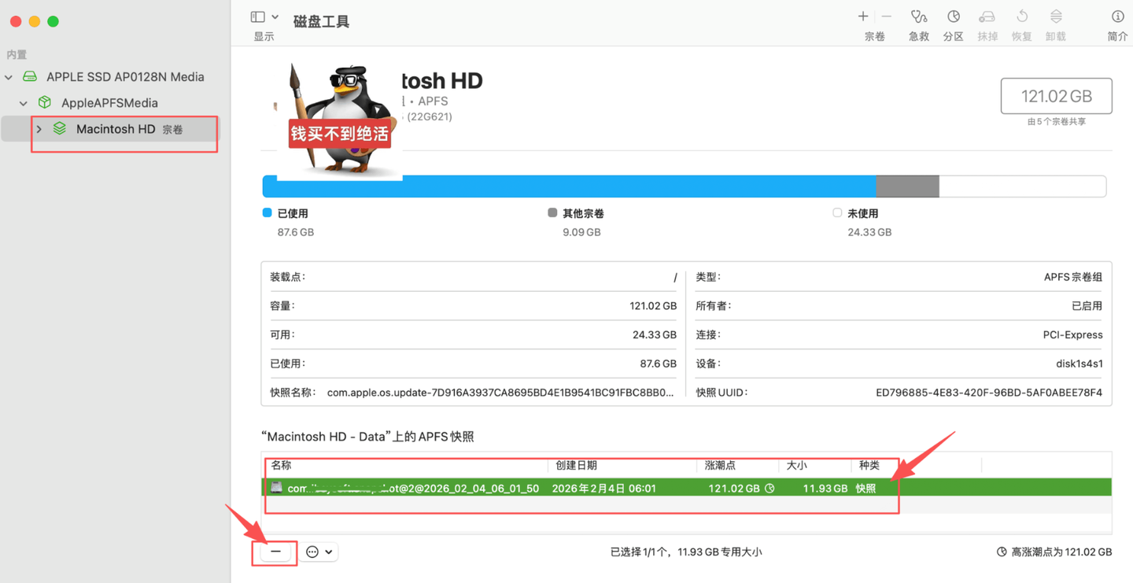Click the PCI-Express connection value
This screenshot has width=1133, height=583.
click(x=1073, y=334)
